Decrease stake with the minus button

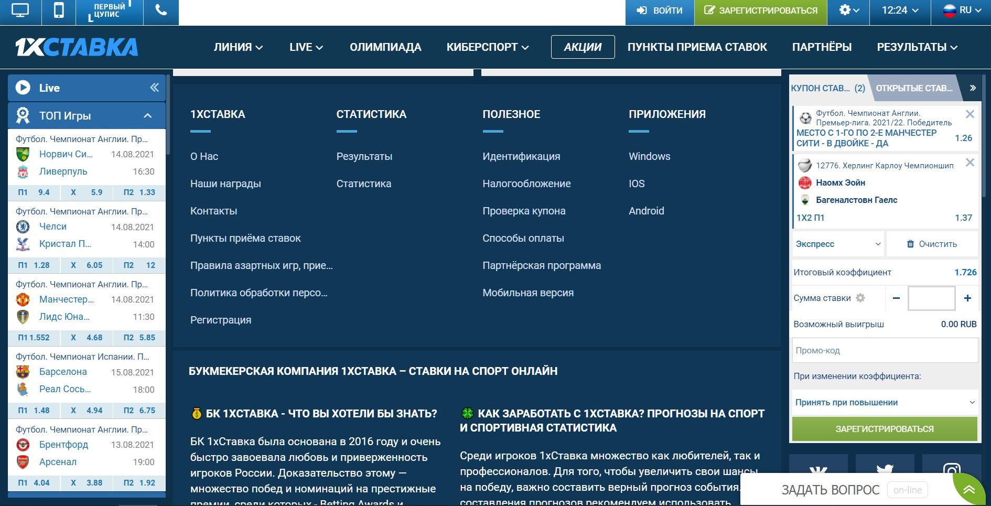[896, 298]
